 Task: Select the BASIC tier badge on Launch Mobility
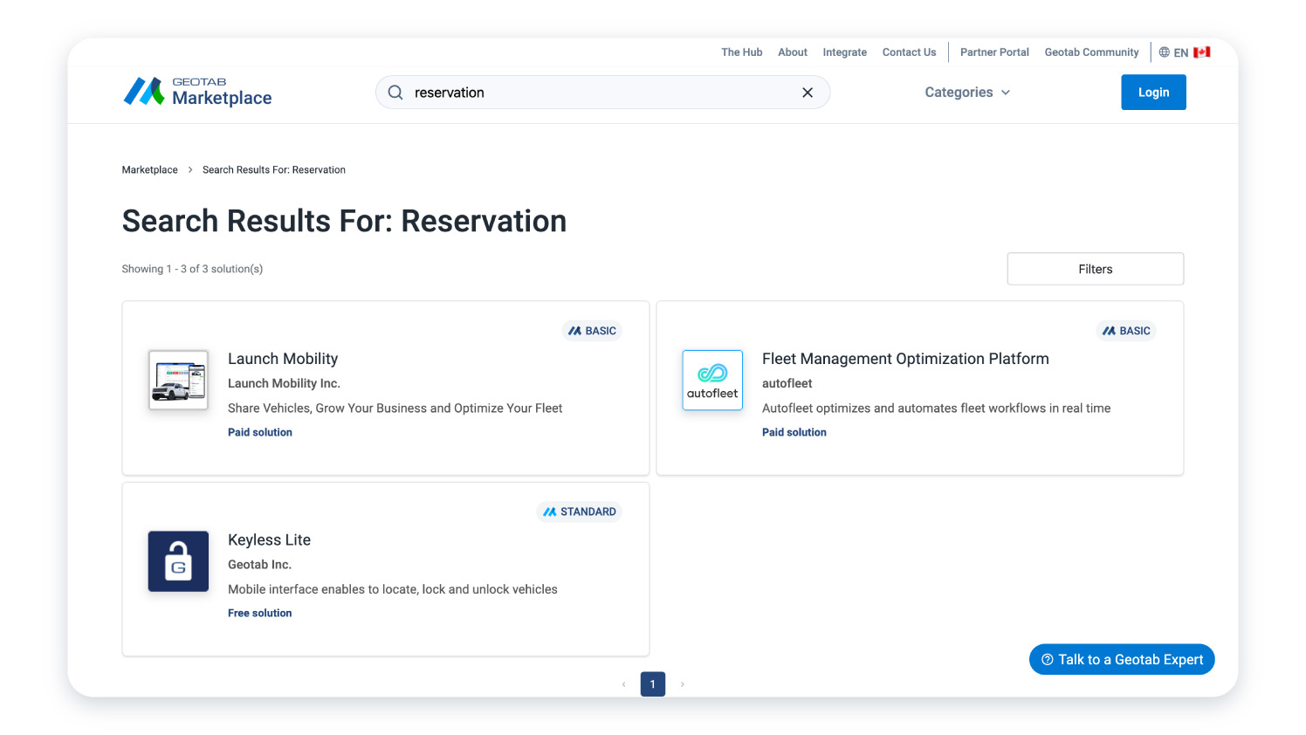[592, 330]
